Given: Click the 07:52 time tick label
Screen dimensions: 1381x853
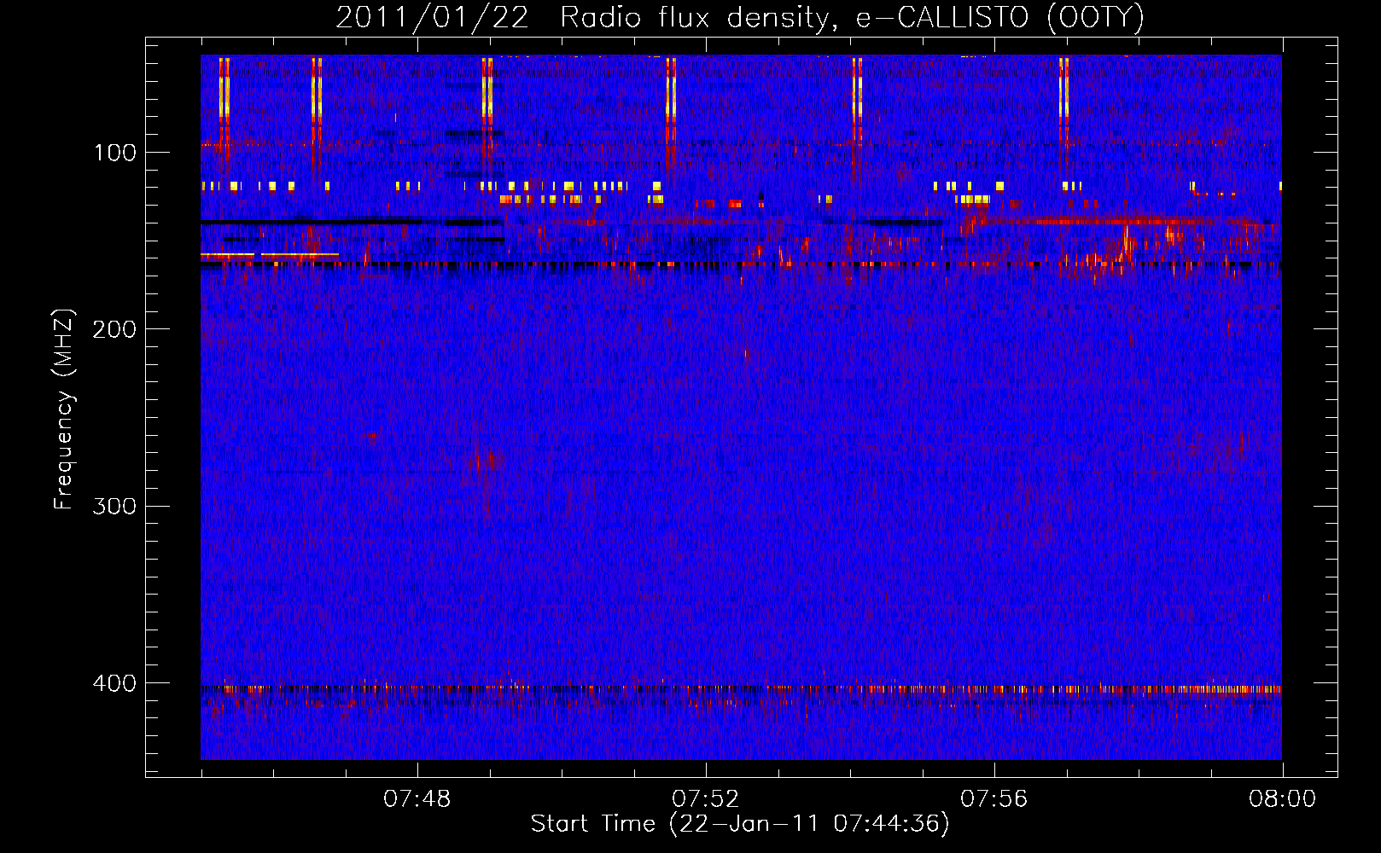Looking at the screenshot, I should click(x=705, y=799).
